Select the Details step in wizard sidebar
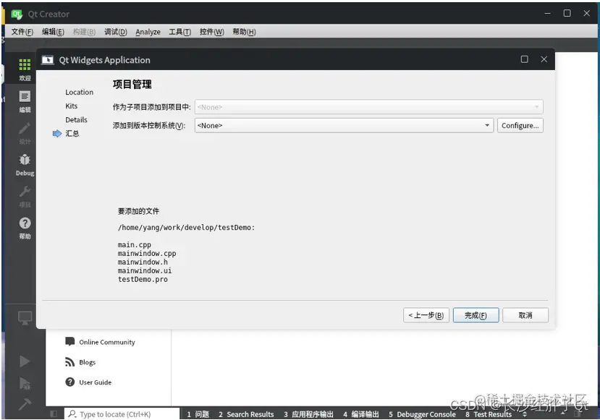The width and height of the screenshot is (600, 420). point(75,119)
